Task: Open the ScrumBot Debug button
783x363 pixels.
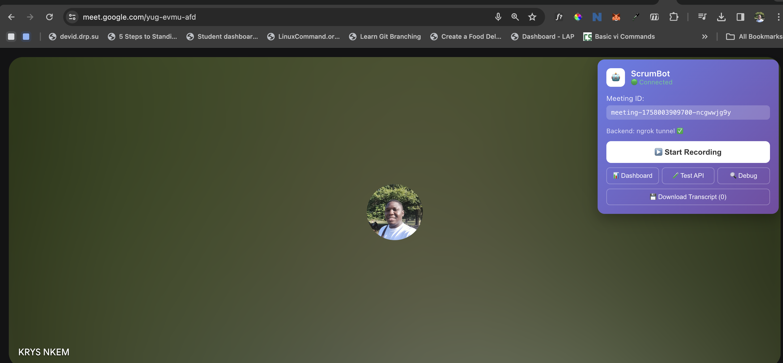Action: [x=743, y=176]
